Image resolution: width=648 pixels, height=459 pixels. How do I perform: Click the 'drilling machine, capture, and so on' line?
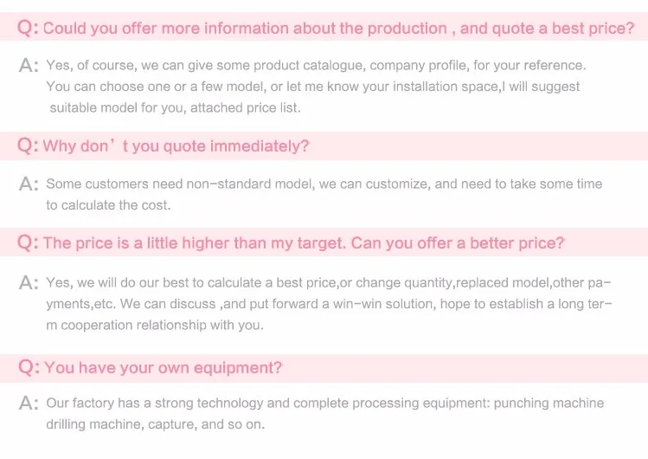(x=156, y=424)
